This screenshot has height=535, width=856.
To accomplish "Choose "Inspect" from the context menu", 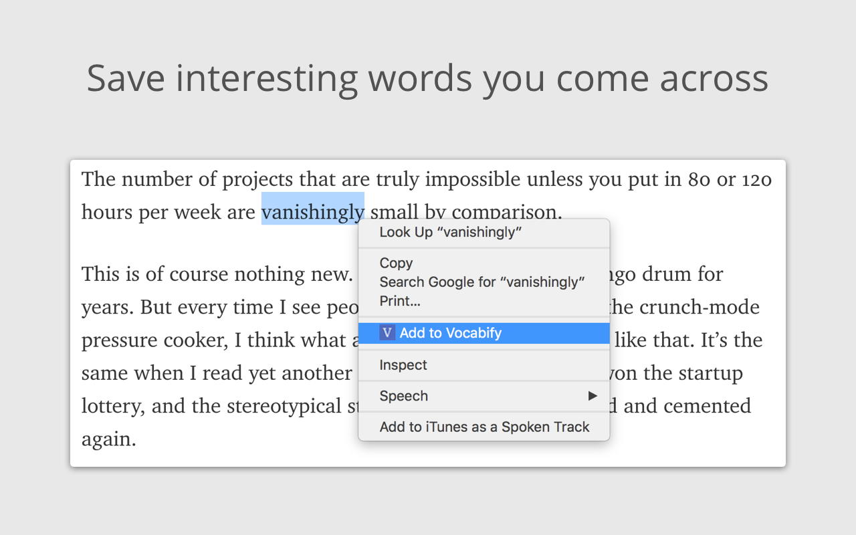I will (x=403, y=364).
